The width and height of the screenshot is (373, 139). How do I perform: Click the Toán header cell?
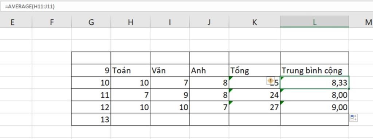(x=130, y=70)
